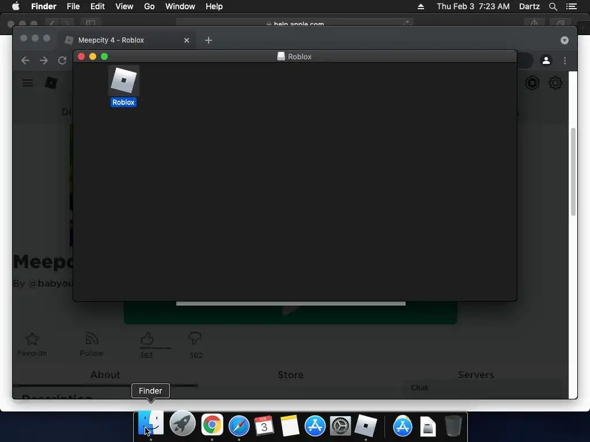Image resolution: width=590 pixels, height=442 pixels.
Task: Click the Roblox logo on the web page
Action: (51, 83)
